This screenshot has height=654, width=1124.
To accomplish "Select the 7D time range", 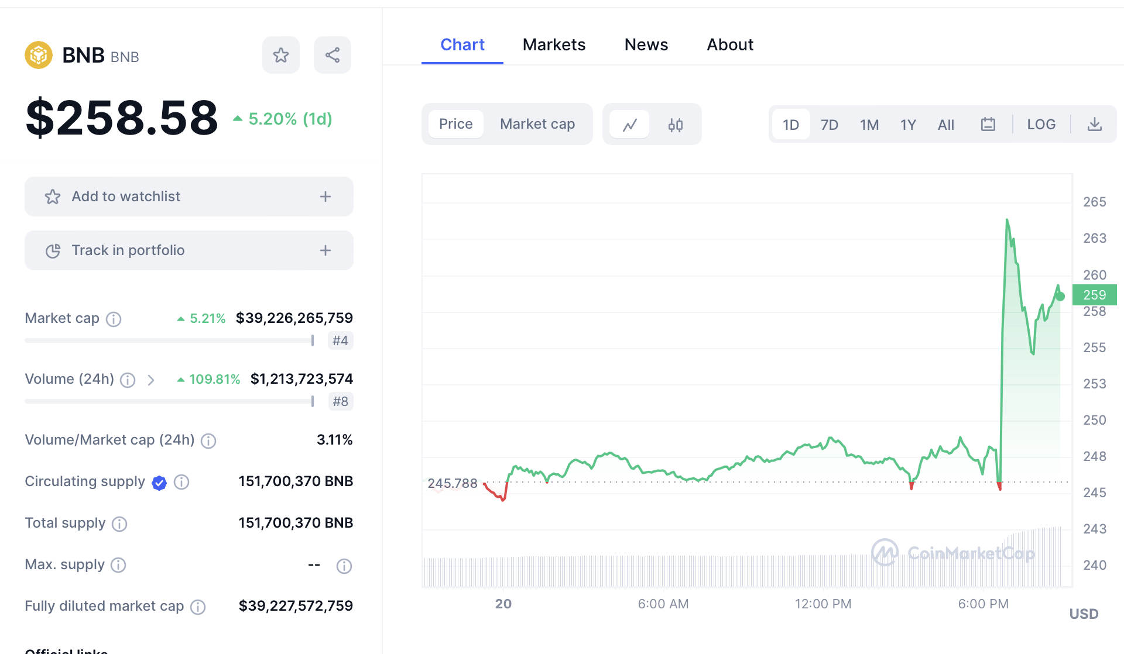I will 829,125.
